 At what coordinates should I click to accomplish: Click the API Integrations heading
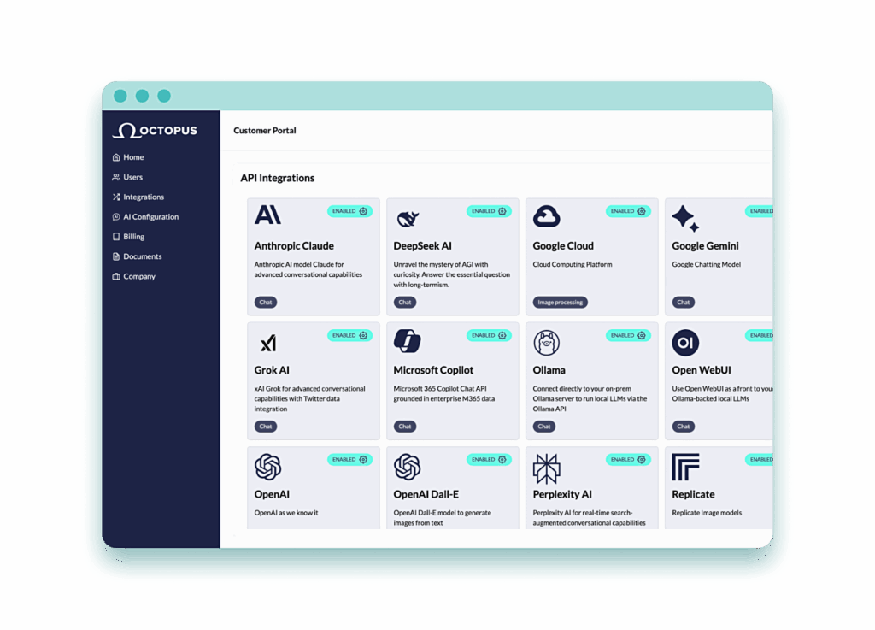(278, 178)
